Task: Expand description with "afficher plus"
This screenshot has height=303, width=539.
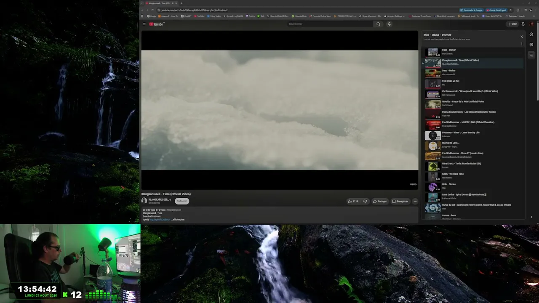Action: pyautogui.click(x=178, y=220)
